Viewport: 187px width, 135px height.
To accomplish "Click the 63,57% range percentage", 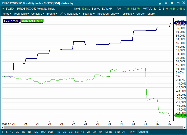I will click(x=136, y=9).
